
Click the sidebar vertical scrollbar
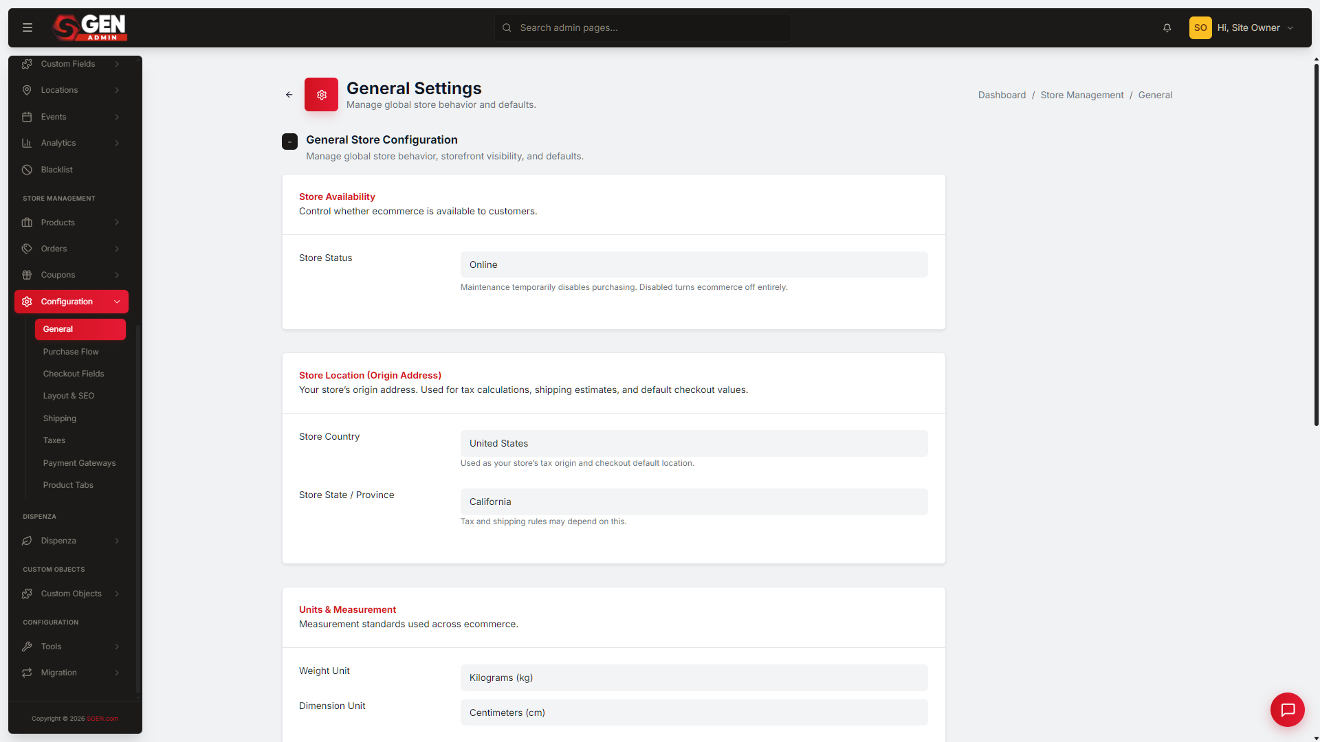tap(138, 508)
